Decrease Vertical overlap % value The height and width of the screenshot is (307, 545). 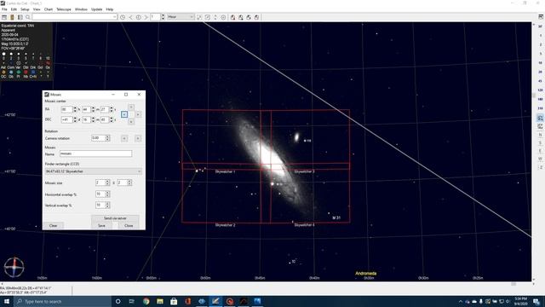click(x=107, y=206)
